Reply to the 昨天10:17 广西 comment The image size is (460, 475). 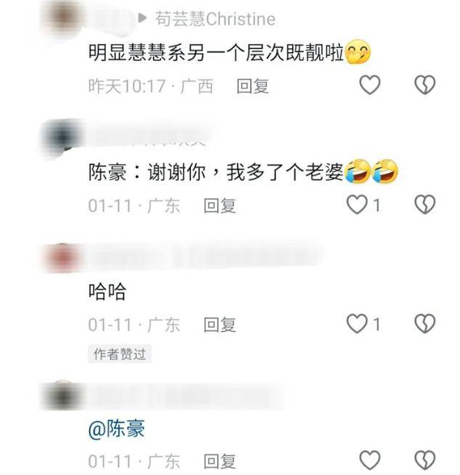pos(252,86)
